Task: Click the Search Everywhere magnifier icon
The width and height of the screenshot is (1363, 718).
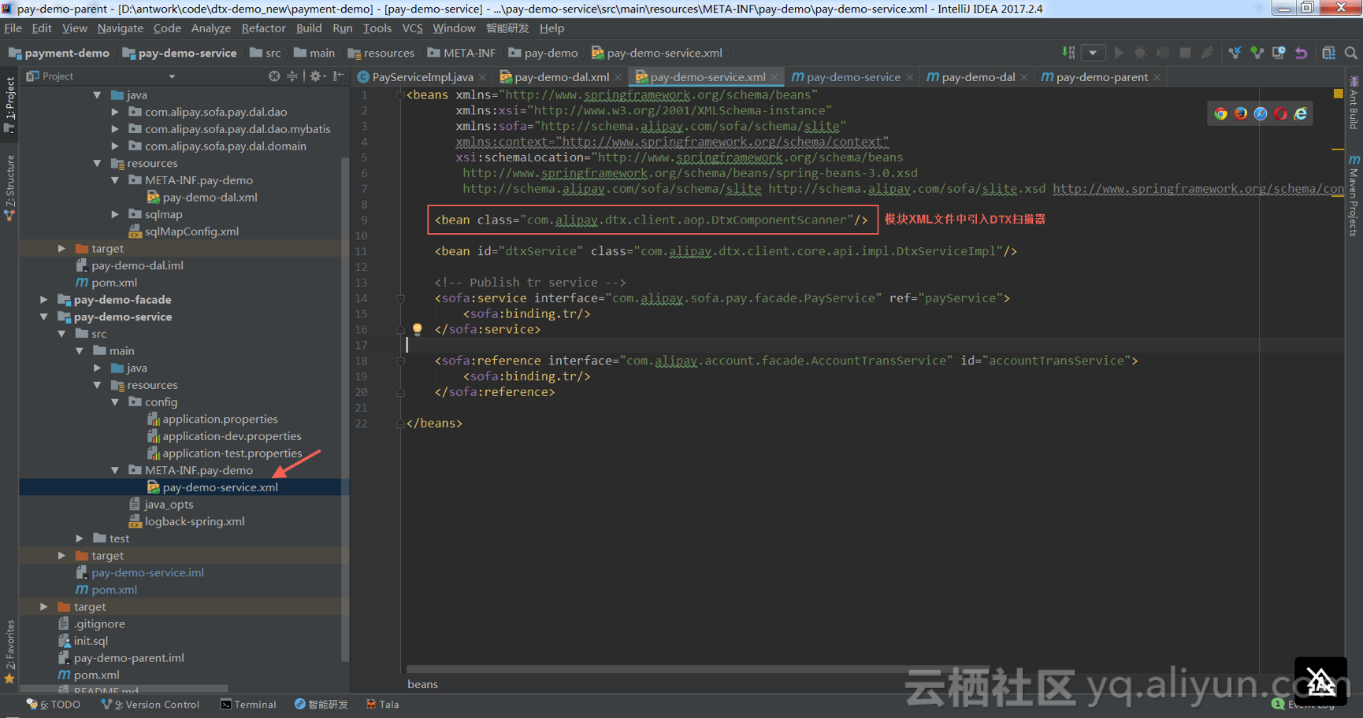Action: click(1350, 53)
